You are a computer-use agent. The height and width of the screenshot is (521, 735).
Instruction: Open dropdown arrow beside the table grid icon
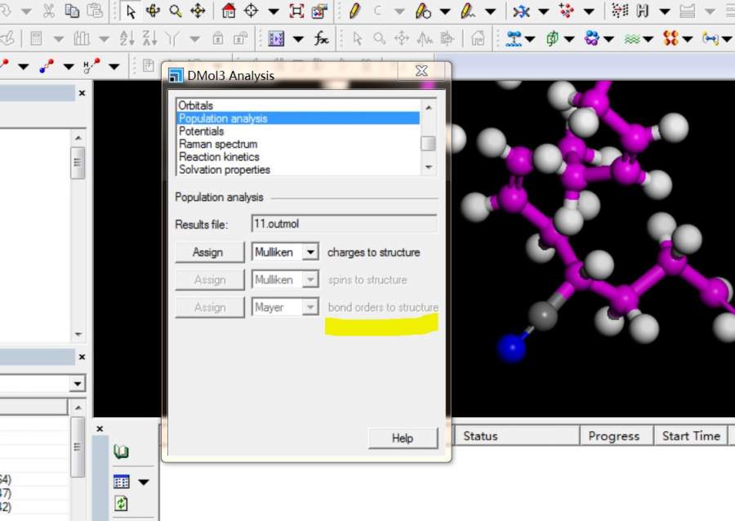144,482
